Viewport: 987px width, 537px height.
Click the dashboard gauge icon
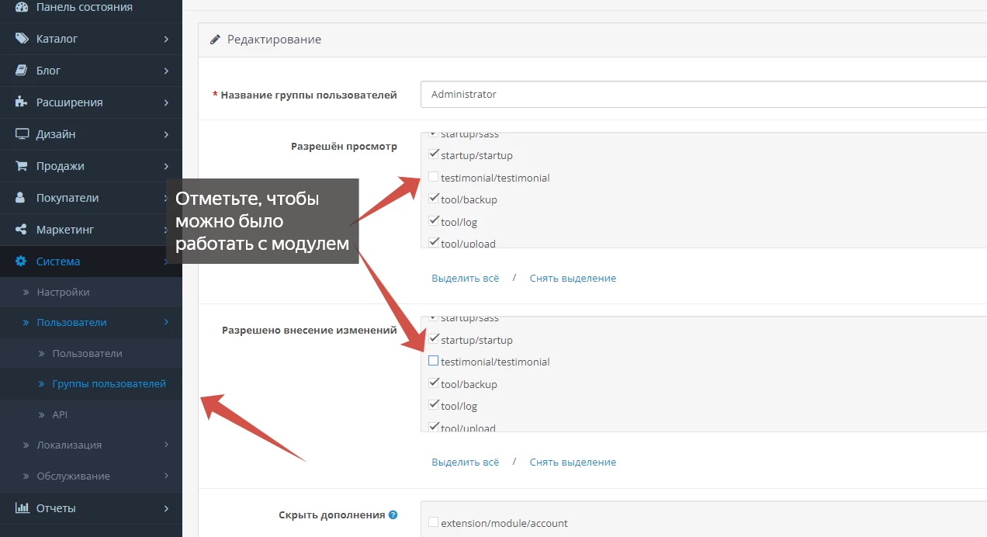click(x=22, y=7)
